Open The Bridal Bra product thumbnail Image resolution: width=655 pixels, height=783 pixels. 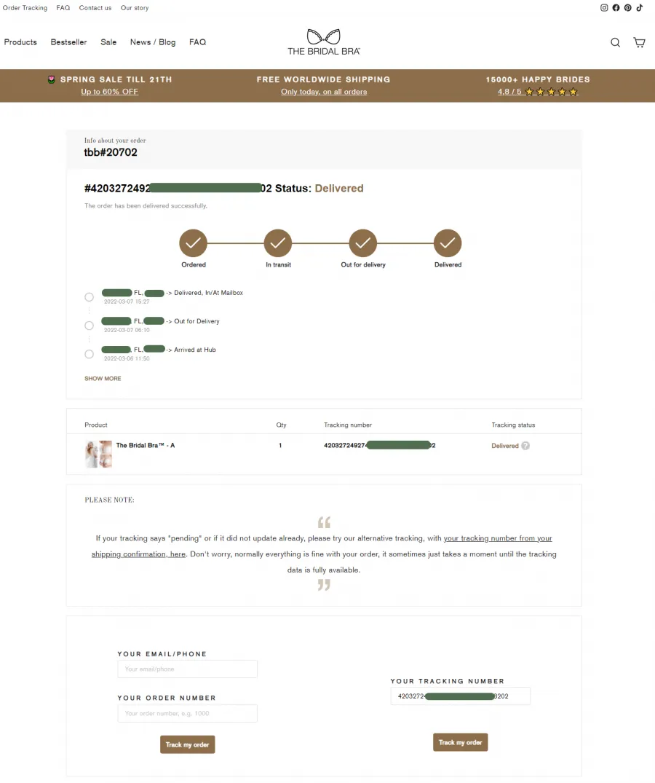click(x=99, y=454)
